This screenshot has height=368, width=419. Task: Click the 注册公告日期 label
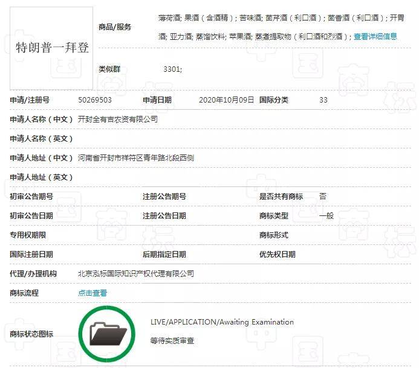[x=164, y=215]
